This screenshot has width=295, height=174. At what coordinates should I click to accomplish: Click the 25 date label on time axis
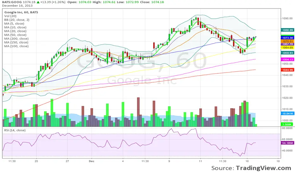[x=36, y=161]
